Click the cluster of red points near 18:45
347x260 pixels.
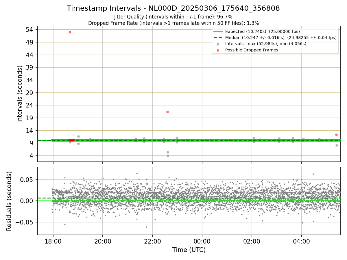tap(72, 140)
